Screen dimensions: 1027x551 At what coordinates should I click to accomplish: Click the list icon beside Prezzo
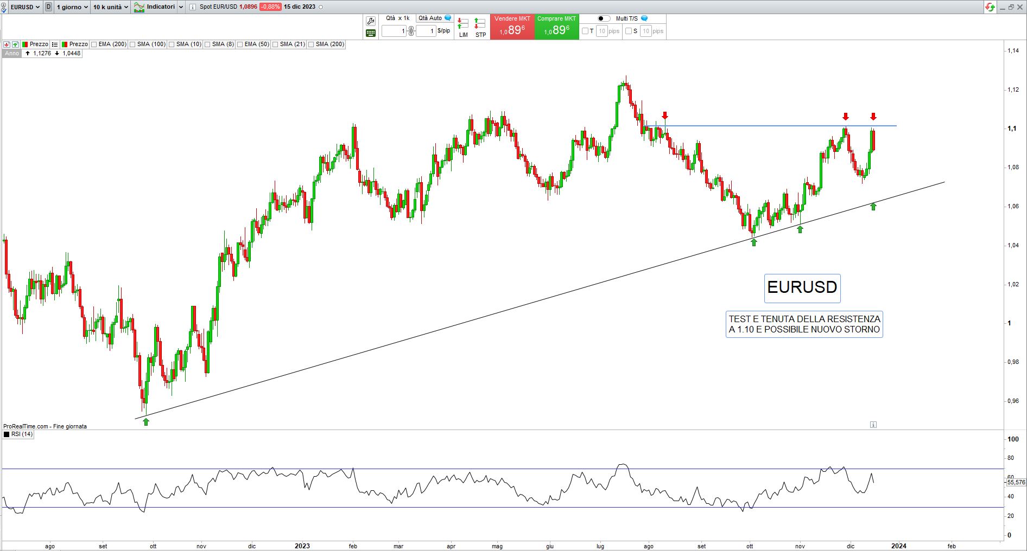pyautogui.click(x=55, y=44)
